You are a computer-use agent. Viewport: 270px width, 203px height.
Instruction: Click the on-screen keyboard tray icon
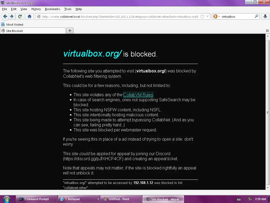(x=239, y=199)
